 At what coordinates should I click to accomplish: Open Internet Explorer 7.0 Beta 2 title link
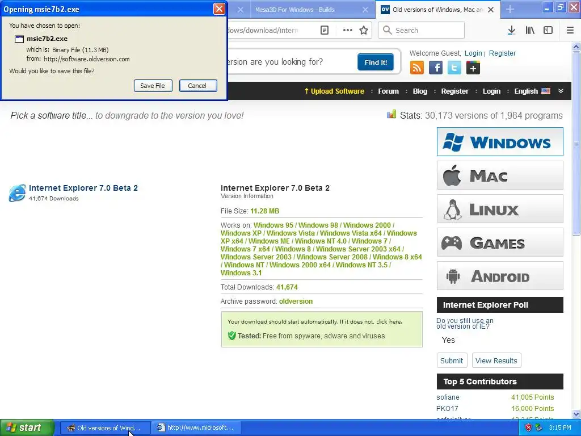(x=83, y=188)
